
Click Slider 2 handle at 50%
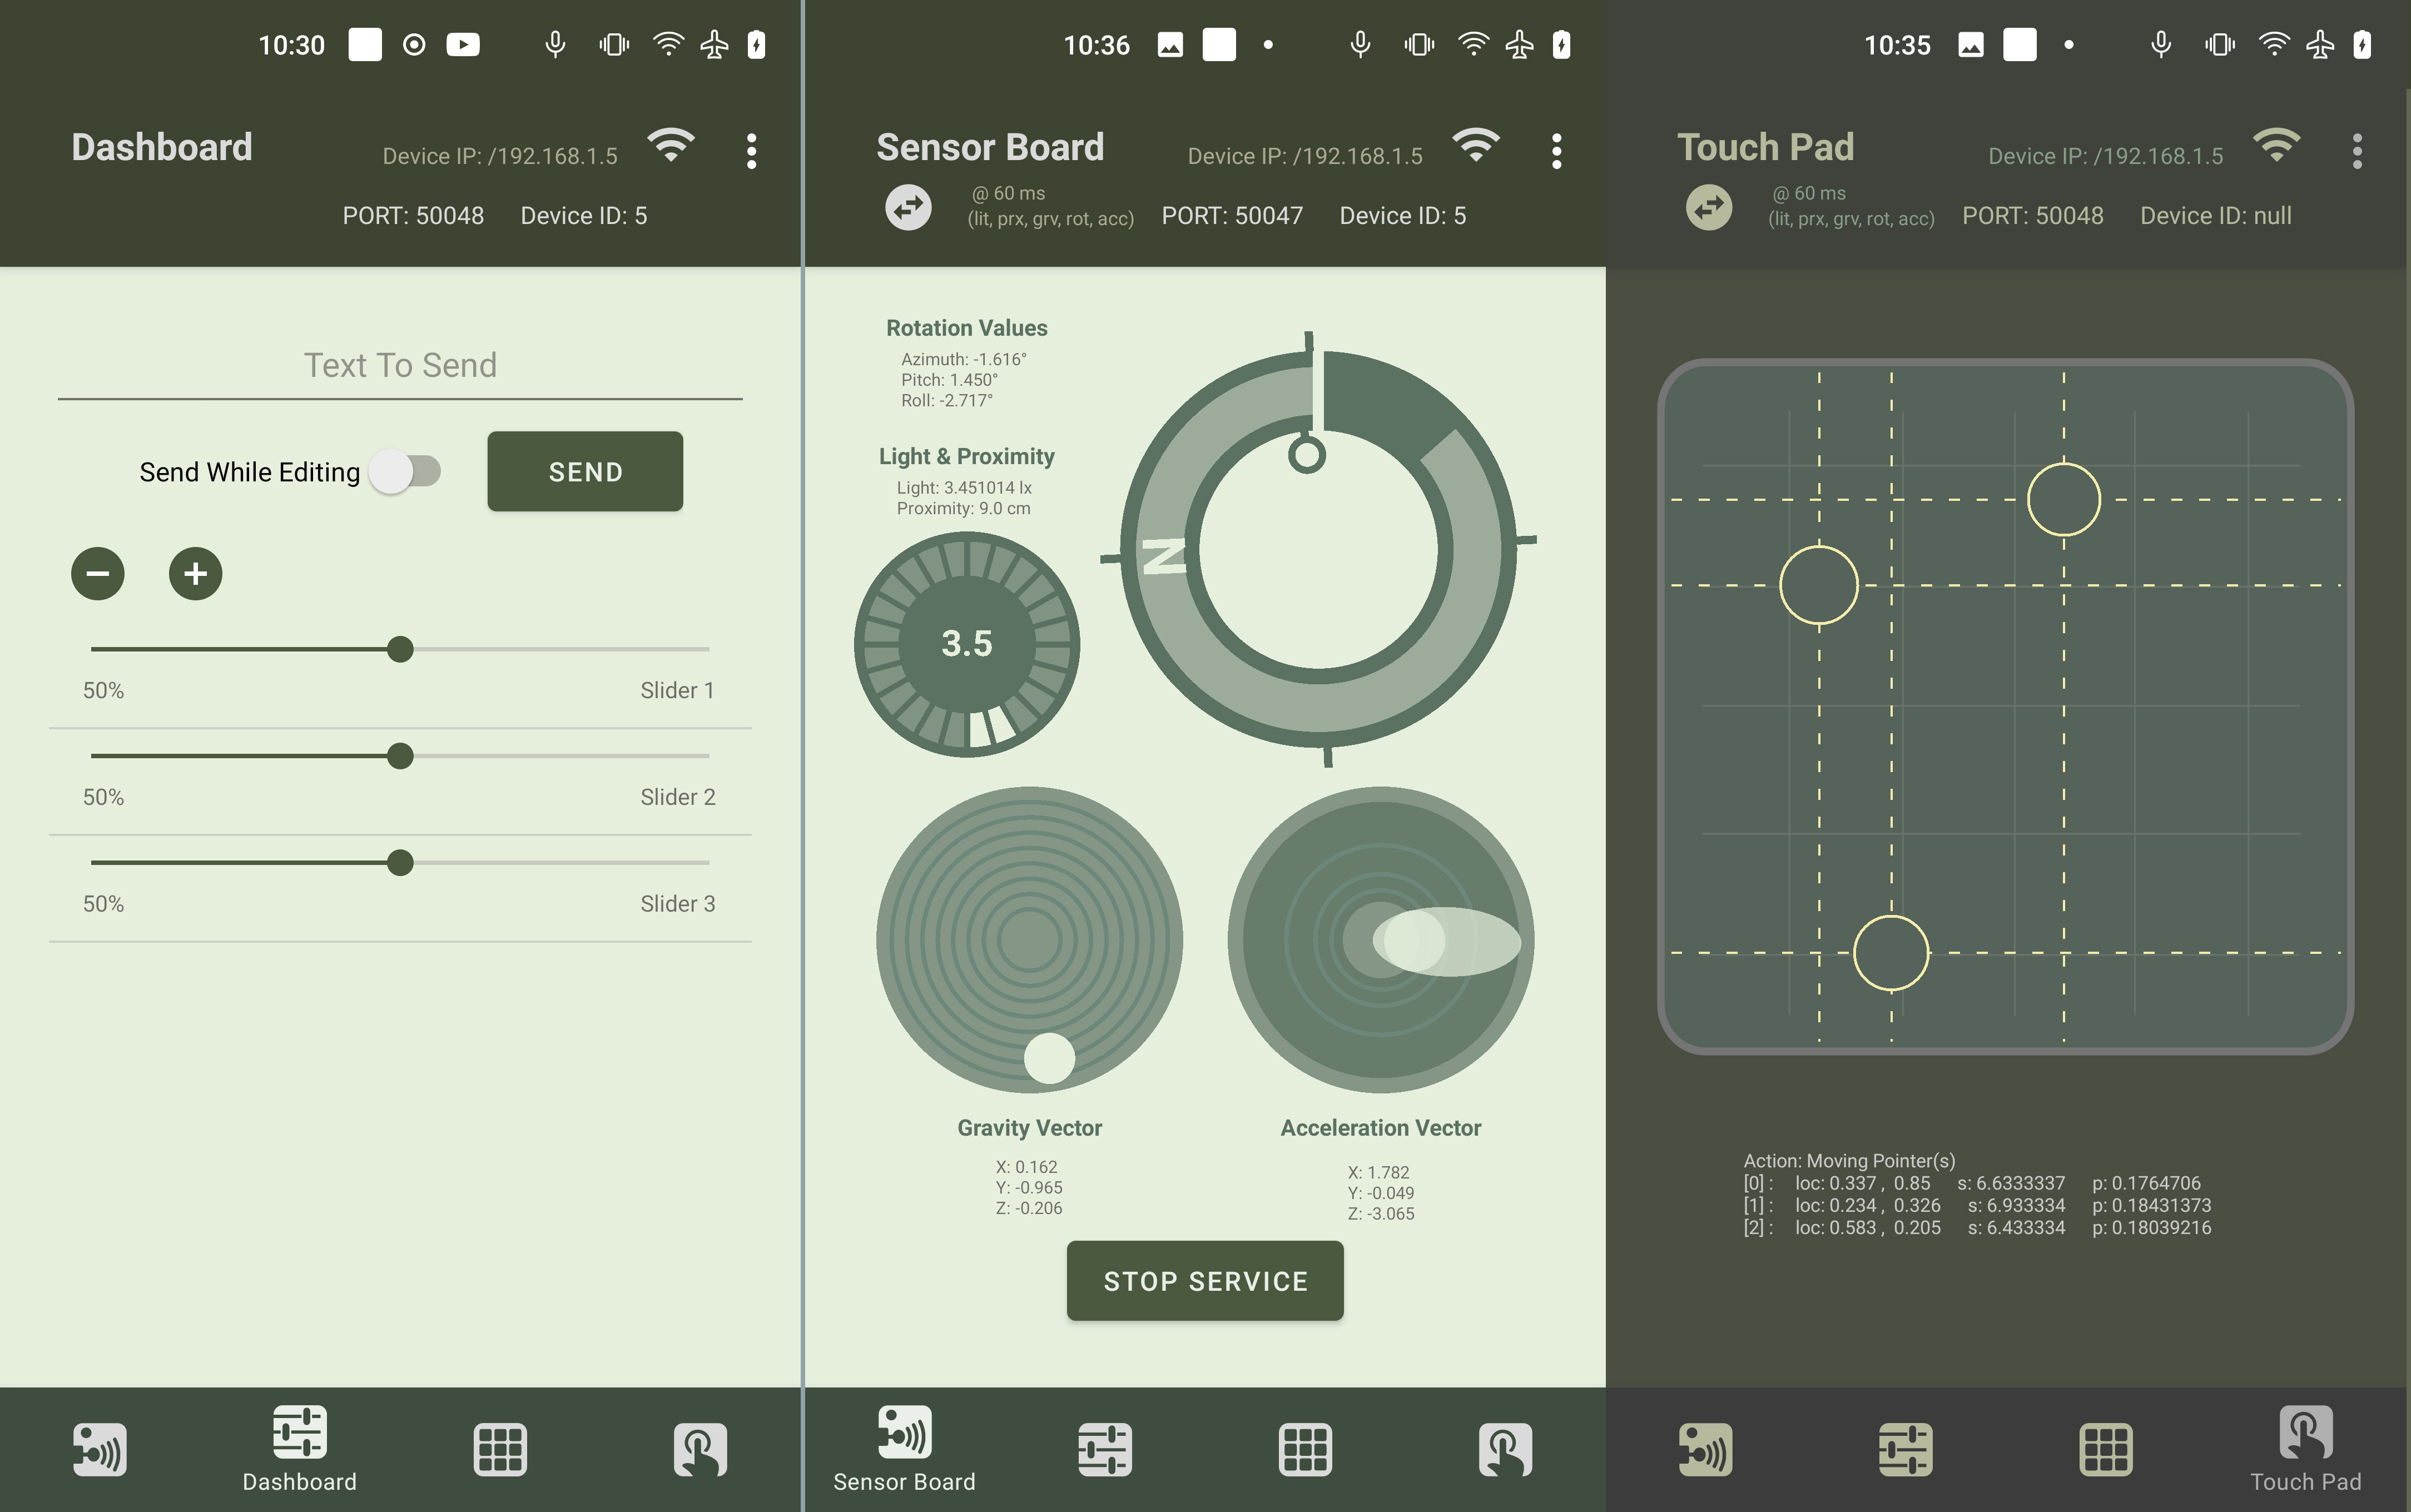(400, 756)
